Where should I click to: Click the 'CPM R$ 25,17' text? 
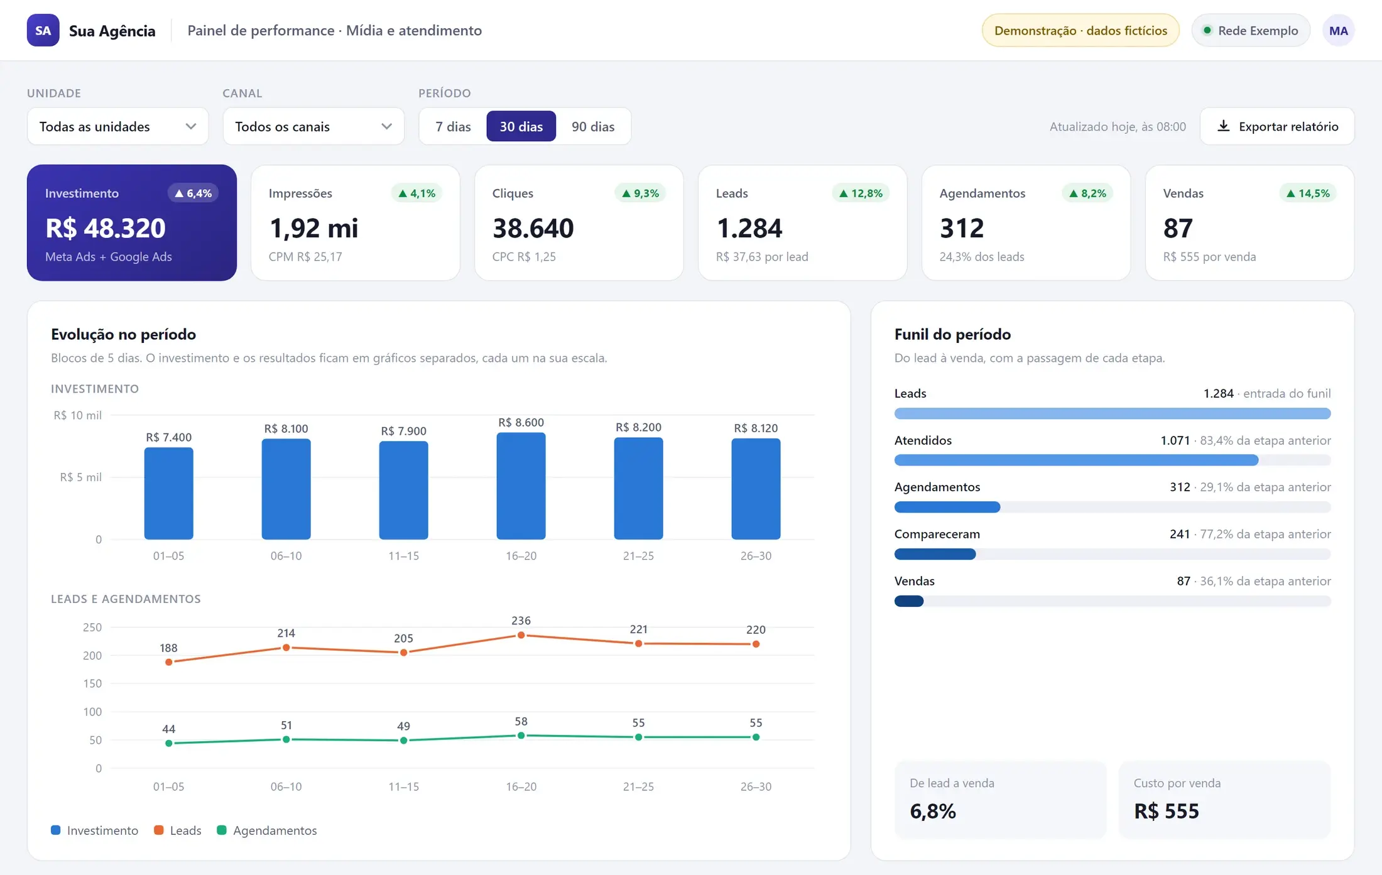click(305, 256)
